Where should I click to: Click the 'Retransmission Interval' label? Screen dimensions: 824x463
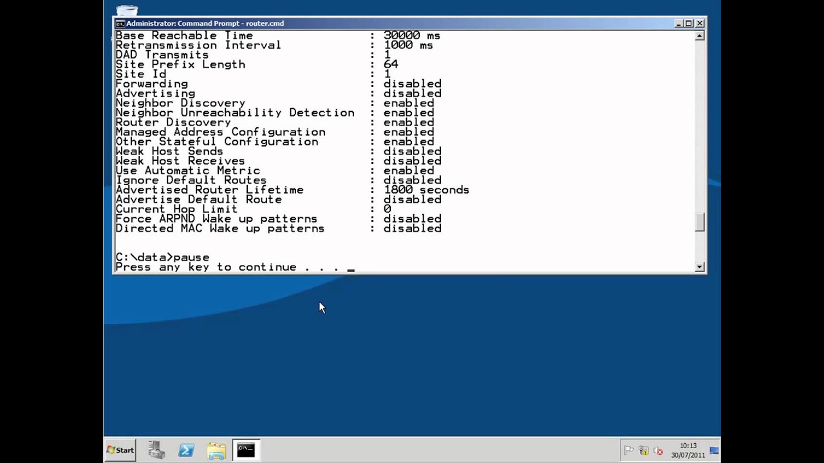198,45
